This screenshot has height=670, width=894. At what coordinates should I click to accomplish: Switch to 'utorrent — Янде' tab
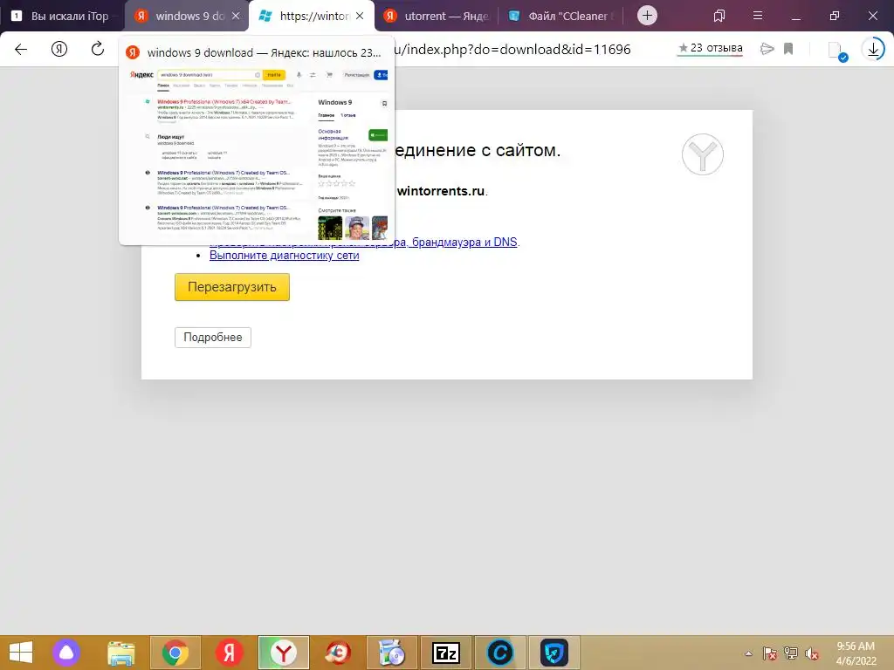(x=437, y=16)
